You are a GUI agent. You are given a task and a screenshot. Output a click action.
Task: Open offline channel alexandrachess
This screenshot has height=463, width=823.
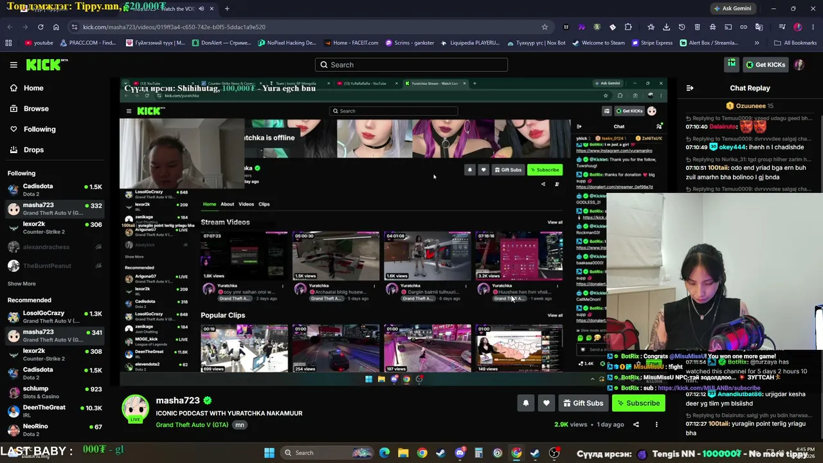(x=55, y=247)
